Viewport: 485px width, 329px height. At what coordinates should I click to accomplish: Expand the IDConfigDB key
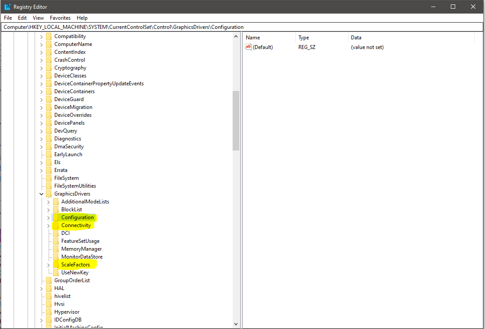pyautogui.click(x=42, y=320)
